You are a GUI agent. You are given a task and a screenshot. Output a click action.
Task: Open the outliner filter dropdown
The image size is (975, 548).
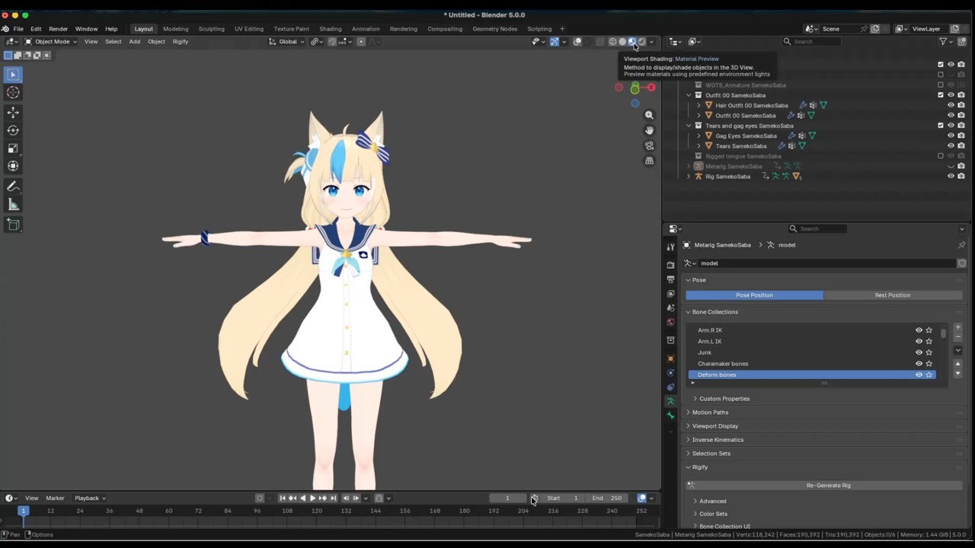(x=946, y=42)
